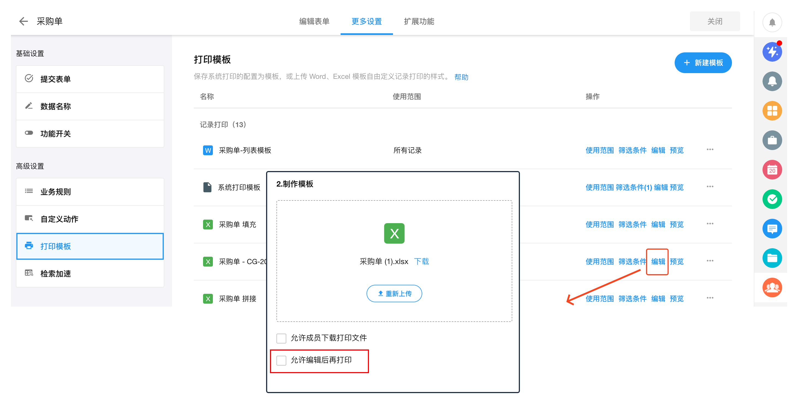Click the Excel icon of 采购单 填充
This screenshot has width=798, height=404.
pos(208,225)
